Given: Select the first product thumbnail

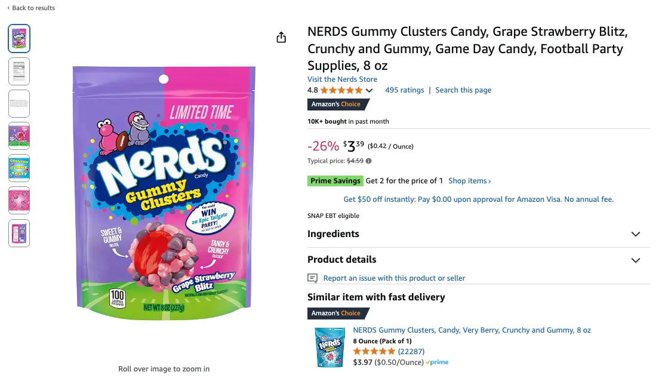Looking at the screenshot, I should click(19, 39).
